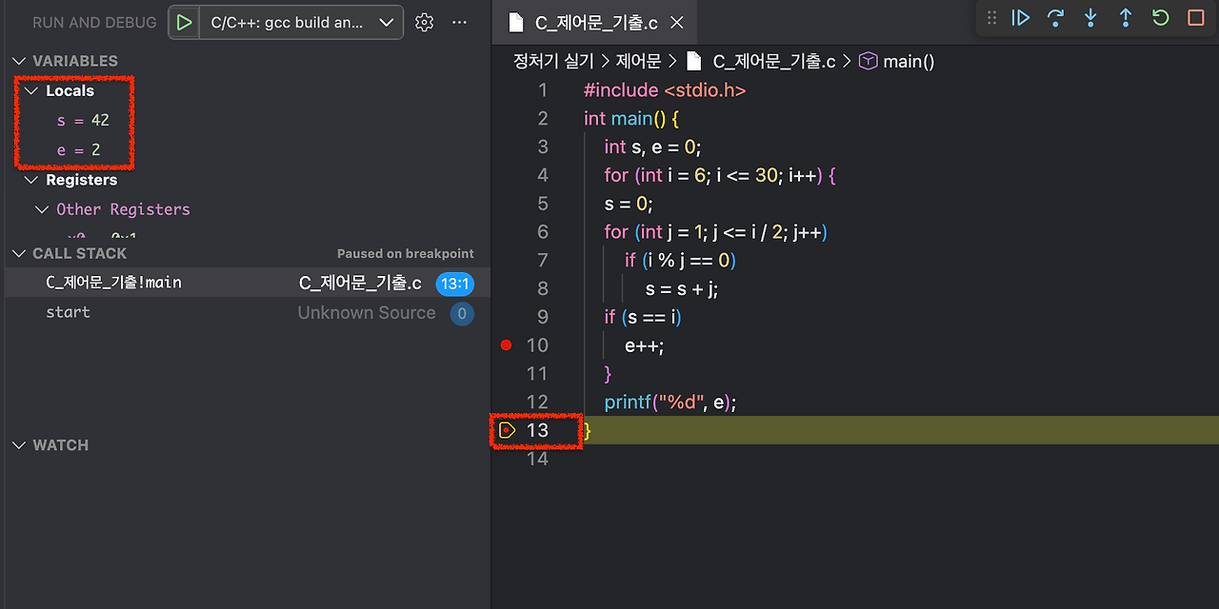The image size is (1219, 609).
Task: Stop the debugger
Action: coord(1194,17)
